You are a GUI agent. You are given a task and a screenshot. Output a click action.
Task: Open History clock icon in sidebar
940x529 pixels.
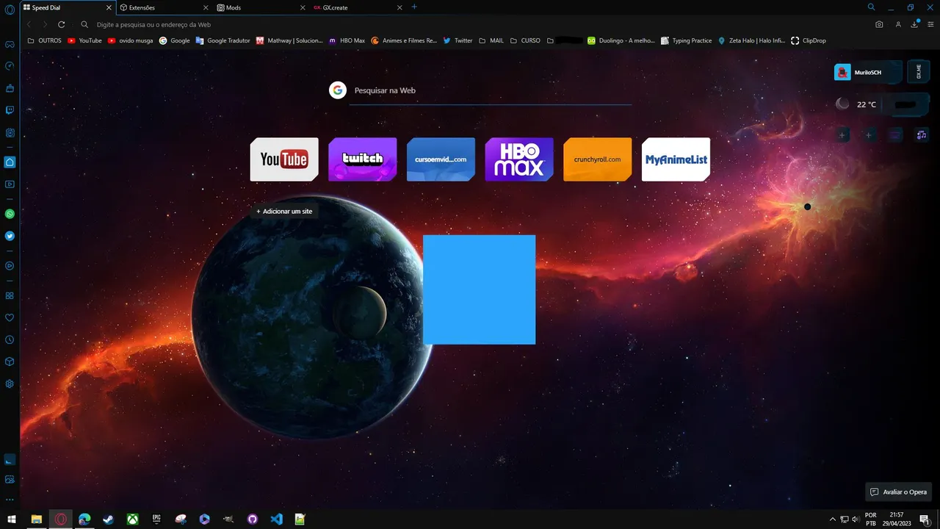click(x=10, y=340)
